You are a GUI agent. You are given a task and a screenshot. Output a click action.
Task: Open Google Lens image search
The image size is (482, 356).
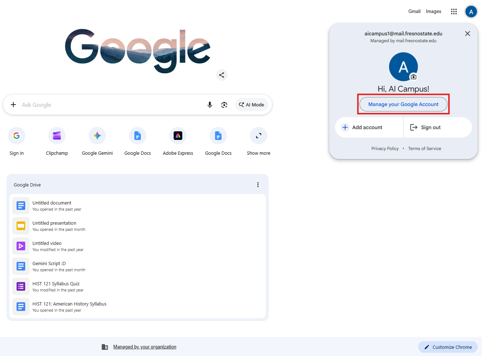pos(224,105)
